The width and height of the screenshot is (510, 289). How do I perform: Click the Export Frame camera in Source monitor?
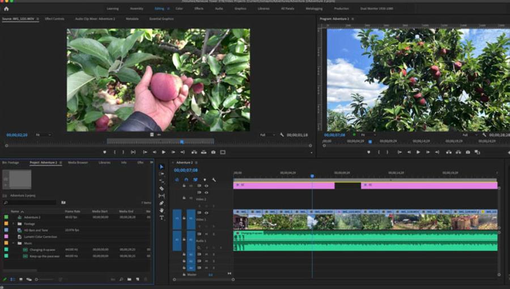[213, 152]
